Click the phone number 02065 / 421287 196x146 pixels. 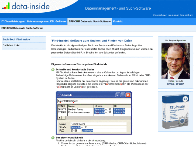pyautogui.click(x=175, y=84)
